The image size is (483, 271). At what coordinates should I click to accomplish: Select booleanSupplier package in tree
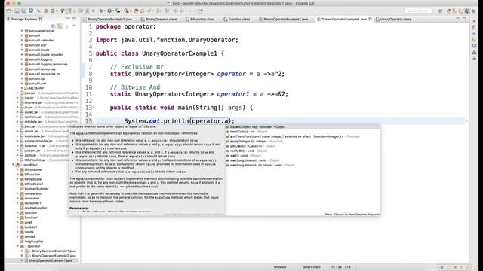[34, 189]
